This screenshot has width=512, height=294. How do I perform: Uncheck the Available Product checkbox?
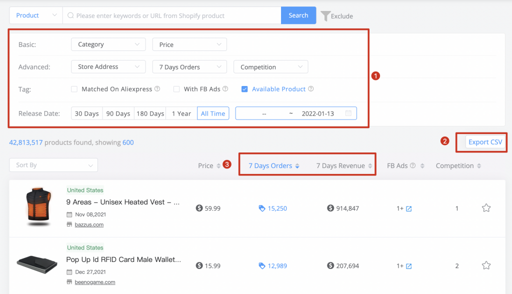click(x=244, y=89)
